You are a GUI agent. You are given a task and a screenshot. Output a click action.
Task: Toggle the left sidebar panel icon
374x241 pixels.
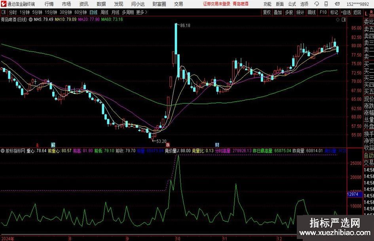tap(4, 12)
